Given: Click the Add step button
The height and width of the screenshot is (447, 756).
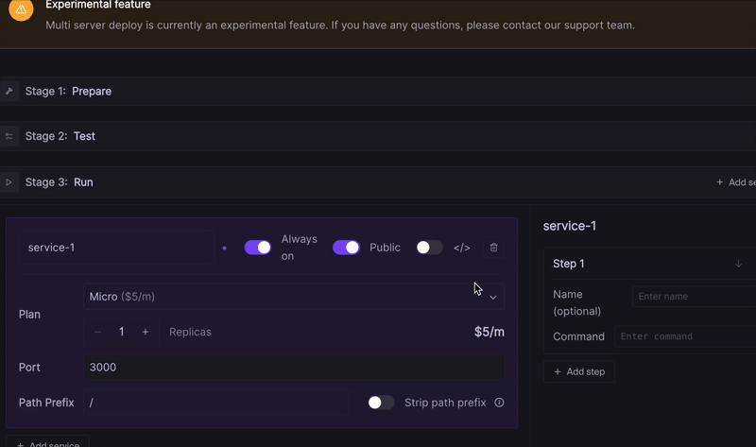Looking at the screenshot, I should point(579,371).
